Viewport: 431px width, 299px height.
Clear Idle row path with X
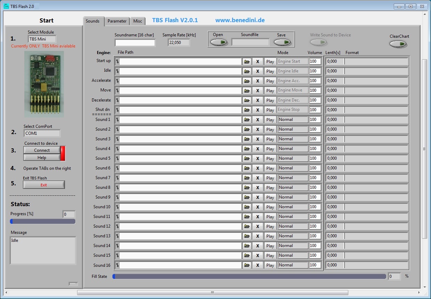[x=258, y=71]
